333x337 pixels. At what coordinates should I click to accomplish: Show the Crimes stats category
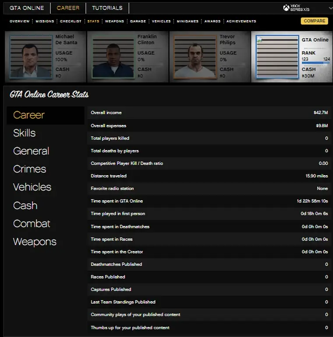coord(29,169)
